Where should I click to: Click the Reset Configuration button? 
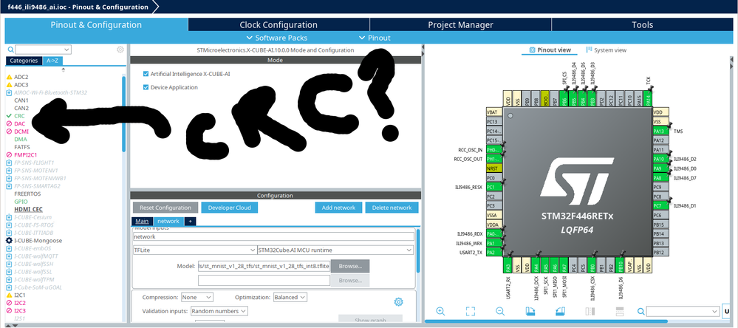pos(165,208)
